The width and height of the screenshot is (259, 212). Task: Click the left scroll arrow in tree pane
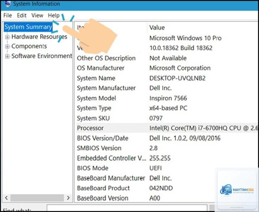pyautogui.click(x=6, y=198)
